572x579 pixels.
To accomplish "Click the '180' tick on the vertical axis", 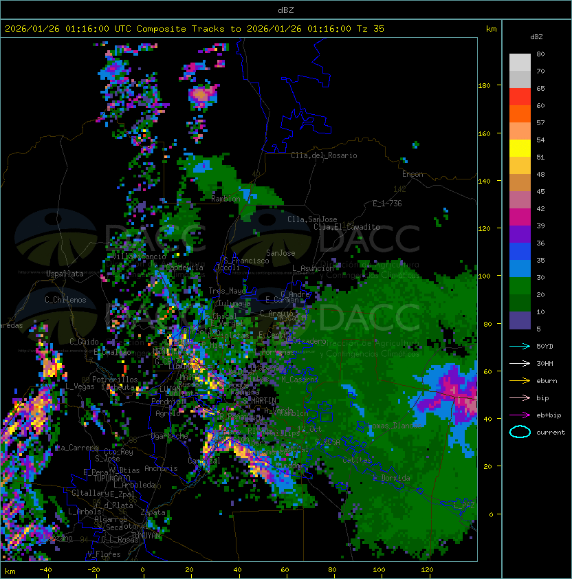I will (484, 86).
